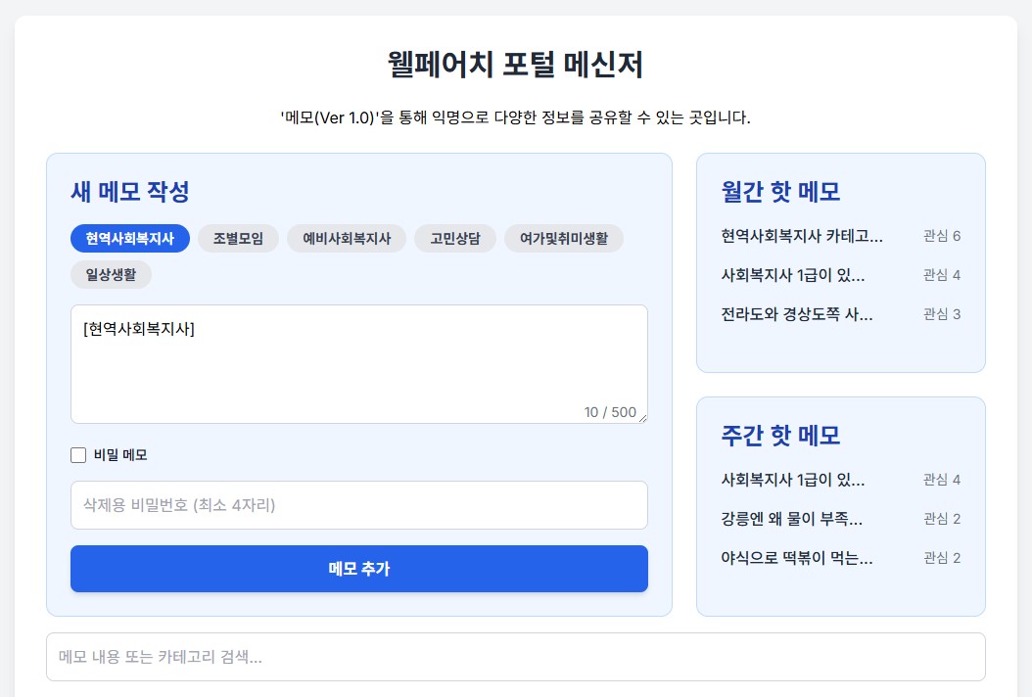Select the 예비사회복지사 category chip
1032x697 pixels.
click(347, 238)
